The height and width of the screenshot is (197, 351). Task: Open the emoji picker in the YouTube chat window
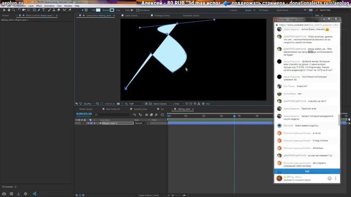(x=330, y=178)
